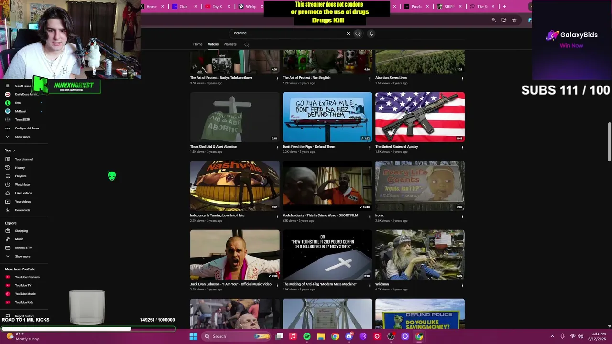Switch to the channel Playlists tab
Viewport: 612px width, 344px height.
(230, 44)
